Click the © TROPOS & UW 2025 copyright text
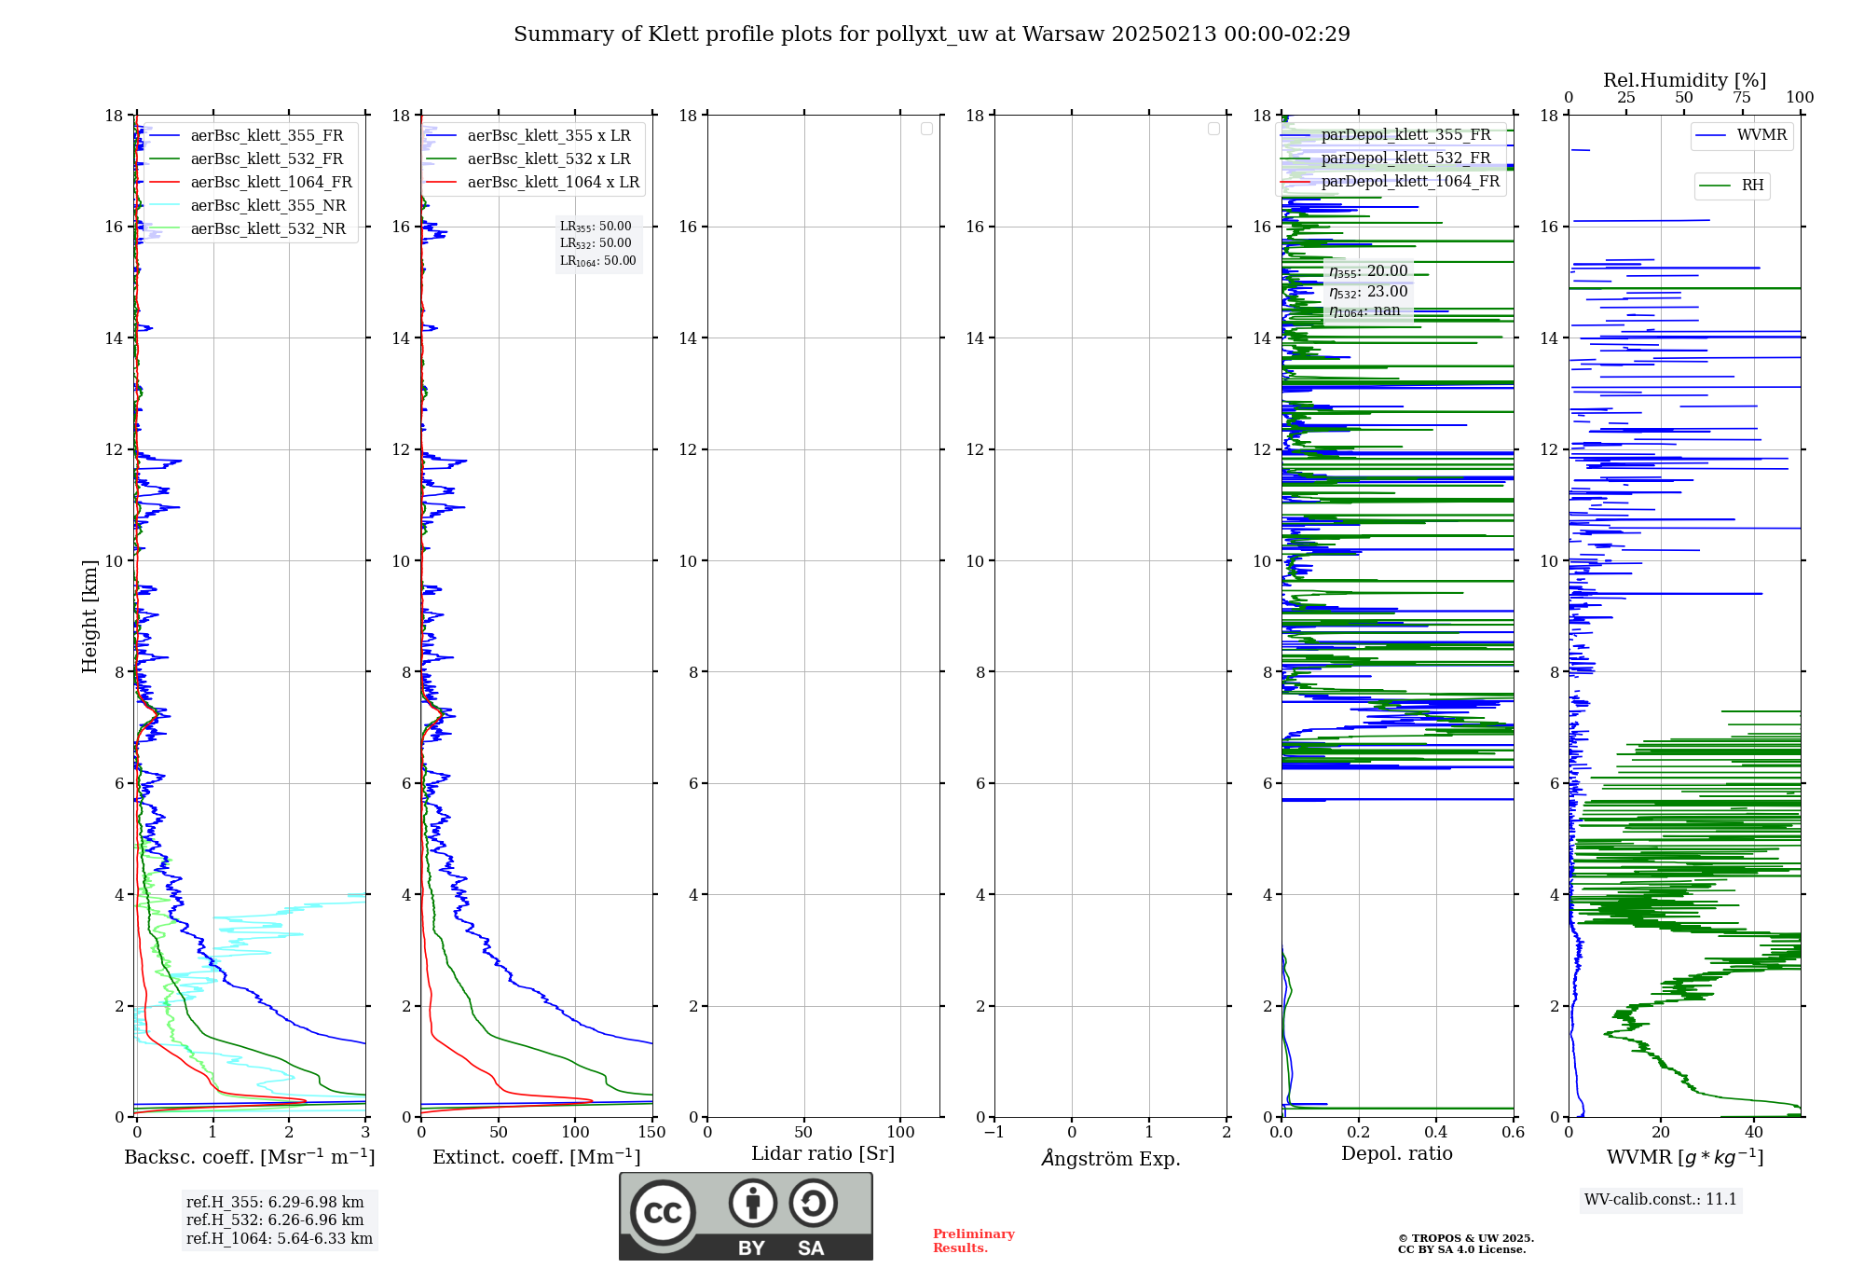 click(x=1466, y=1239)
